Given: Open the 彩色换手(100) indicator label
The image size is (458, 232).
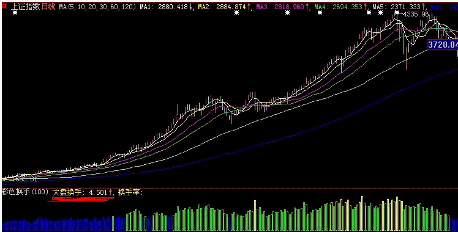Looking at the screenshot, I should pyautogui.click(x=25, y=192).
